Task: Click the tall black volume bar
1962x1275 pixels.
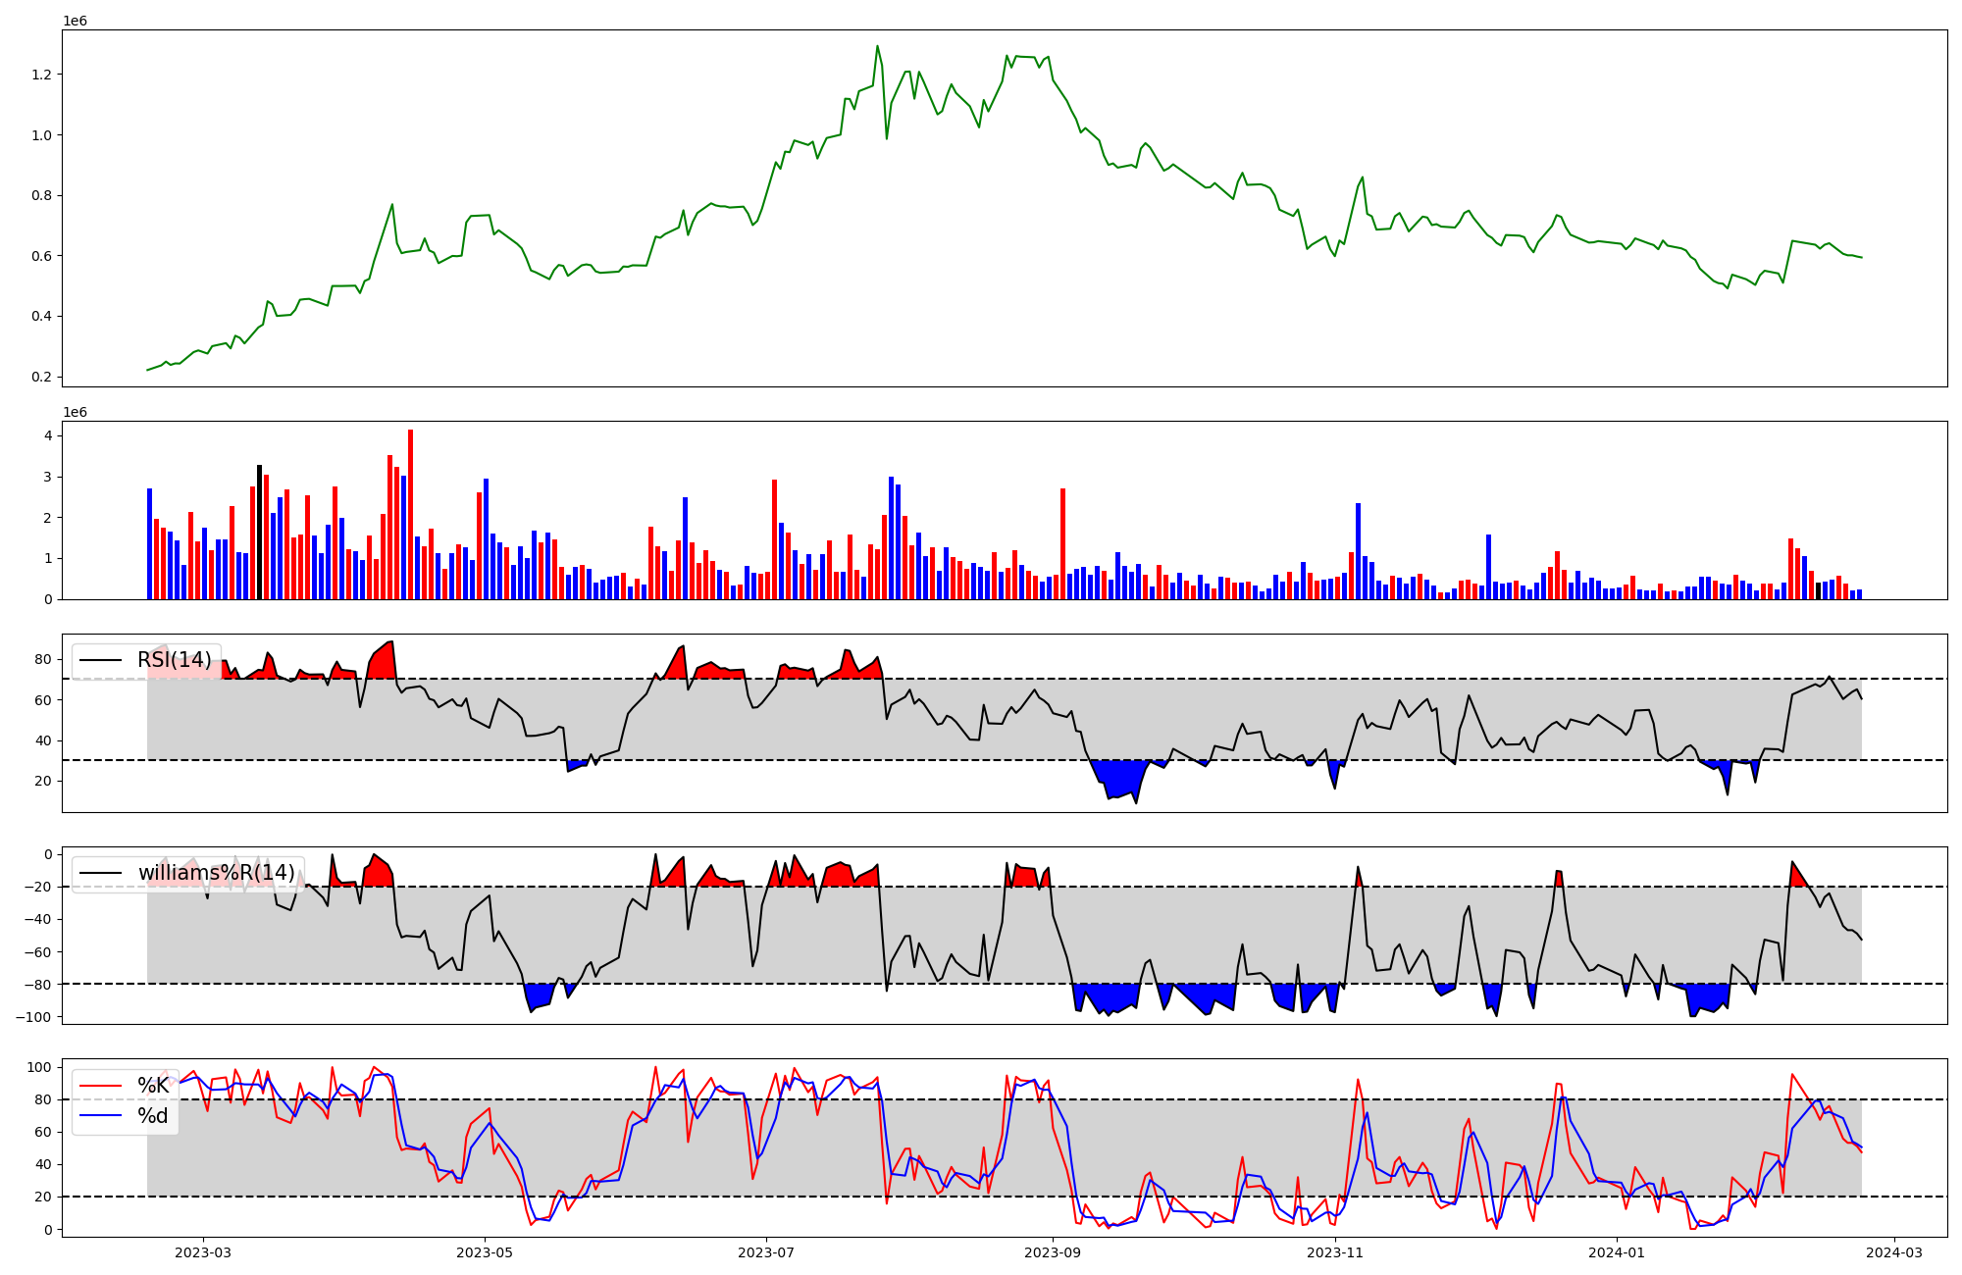Action: tap(259, 530)
